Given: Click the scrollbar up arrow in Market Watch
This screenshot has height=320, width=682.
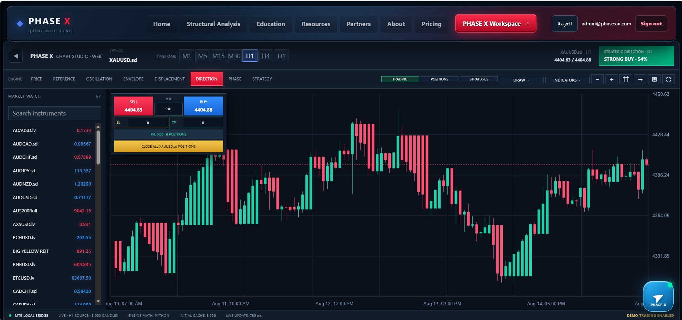Looking at the screenshot, I should [98, 127].
